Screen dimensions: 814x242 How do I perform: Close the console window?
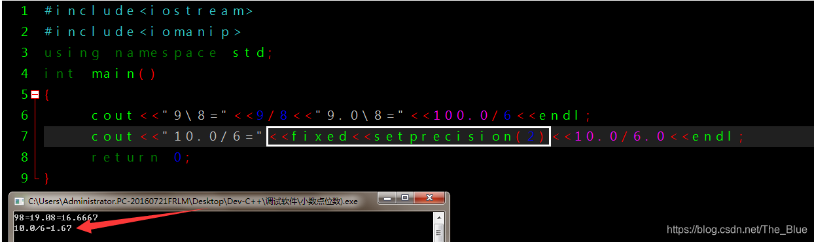429,198
